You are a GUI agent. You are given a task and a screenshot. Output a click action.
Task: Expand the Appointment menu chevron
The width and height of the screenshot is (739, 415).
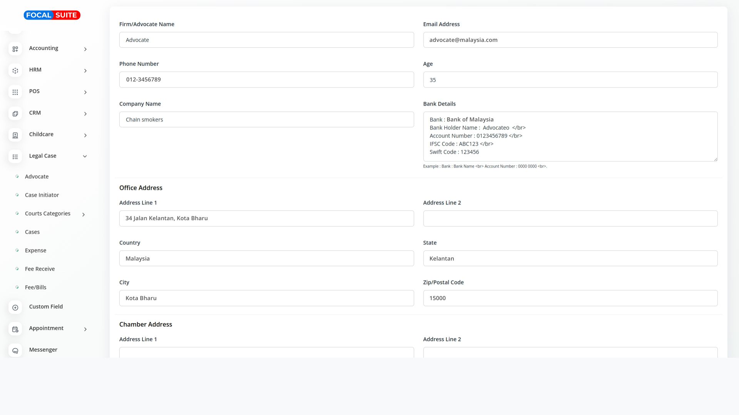[x=85, y=329]
